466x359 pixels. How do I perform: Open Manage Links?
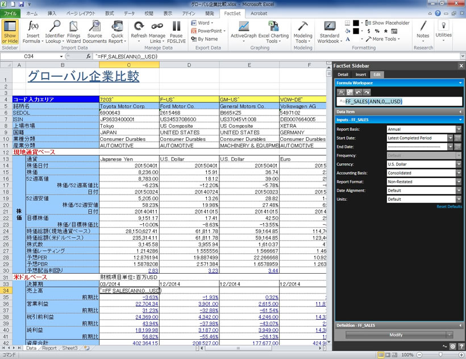(x=157, y=32)
